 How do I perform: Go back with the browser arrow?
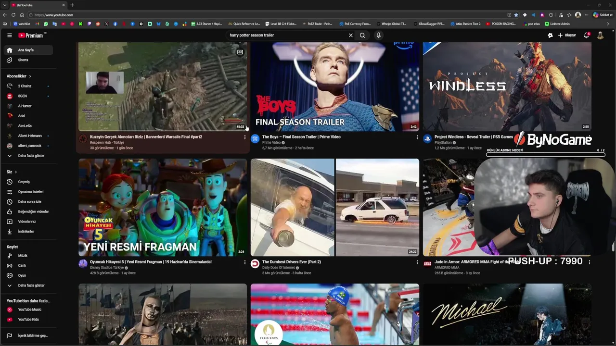pyautogui.click(x=5, y=15)
